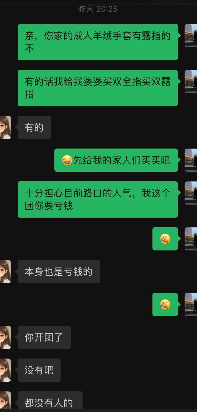Tap the 你开团了 message bubble
The width and height of the screenshot is (197, 412).
[x=44, y=337]
